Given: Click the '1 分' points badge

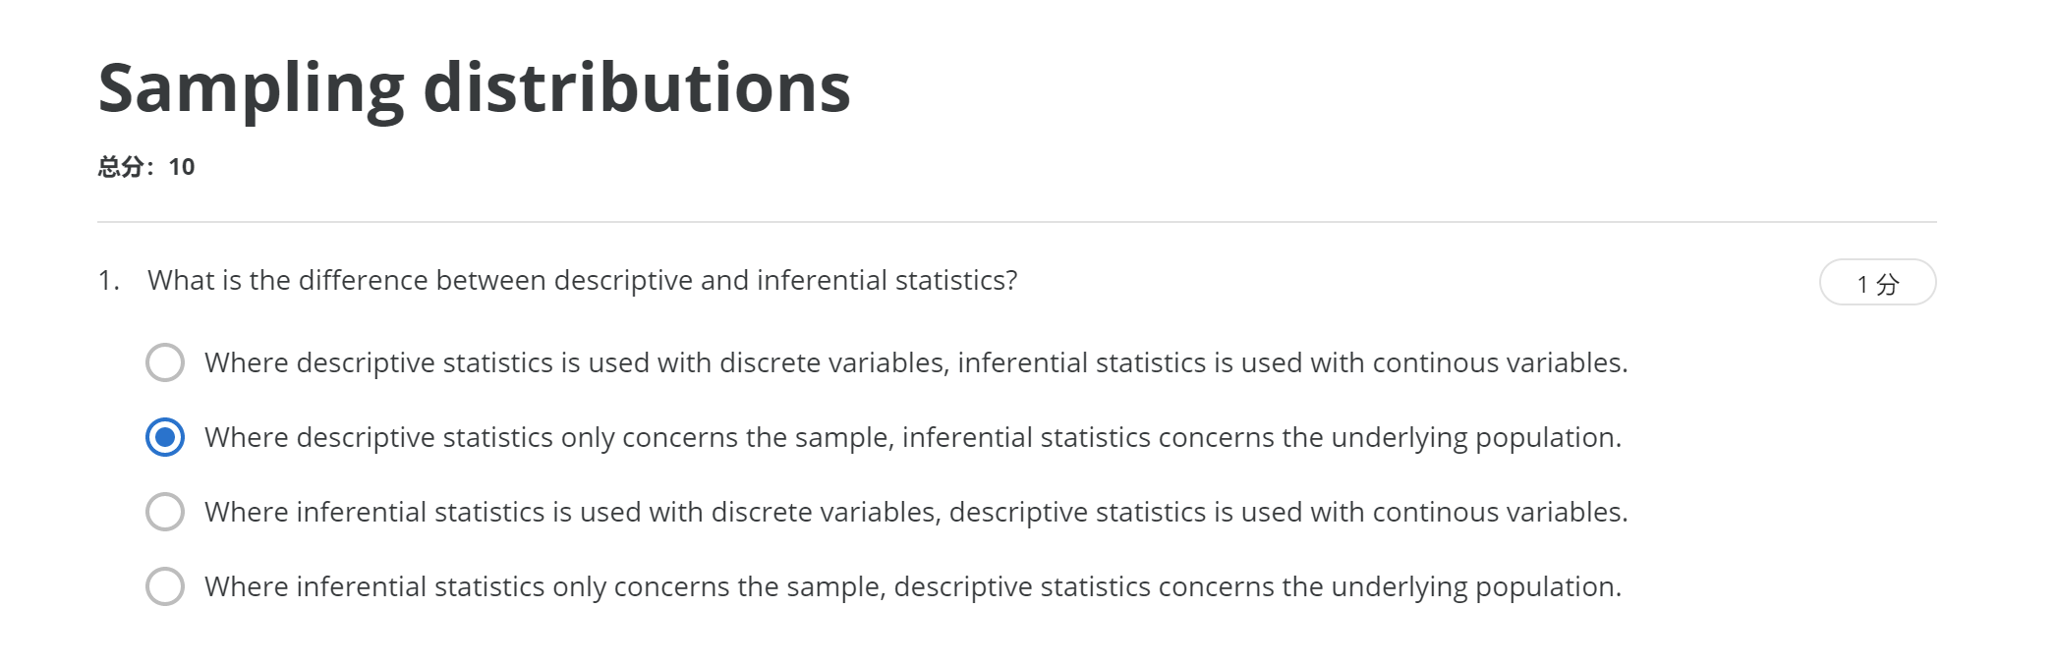Looking at the screenshot, I should point(1876,284).
